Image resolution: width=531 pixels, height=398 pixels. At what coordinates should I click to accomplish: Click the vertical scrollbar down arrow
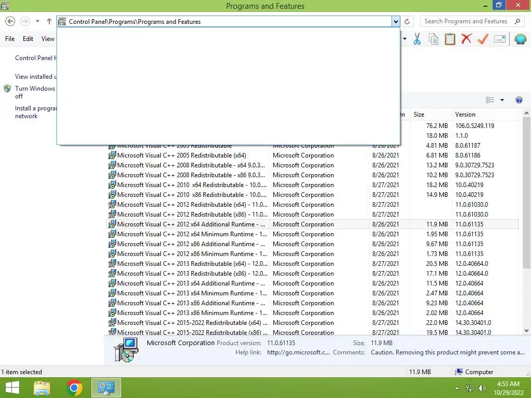[x=526, y=331]
